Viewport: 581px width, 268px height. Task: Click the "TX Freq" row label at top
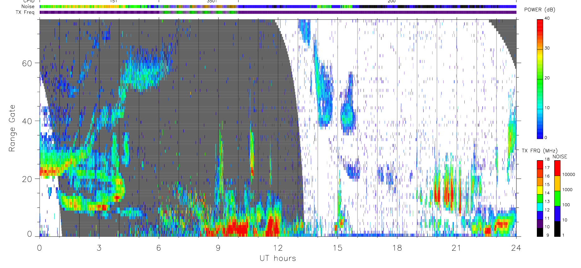point(25,12)
